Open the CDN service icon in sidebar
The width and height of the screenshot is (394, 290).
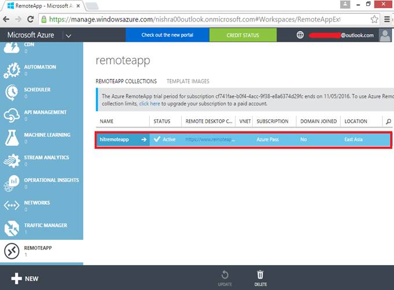click(x=12, y=47)
